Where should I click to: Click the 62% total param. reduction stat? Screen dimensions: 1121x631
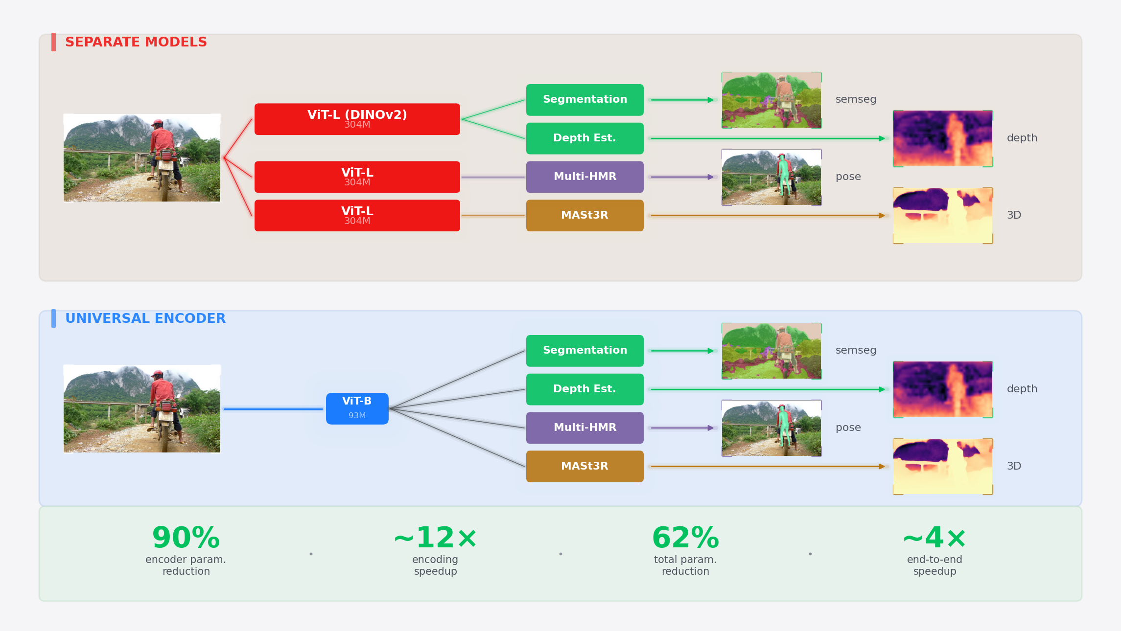(x=685, y=551)
